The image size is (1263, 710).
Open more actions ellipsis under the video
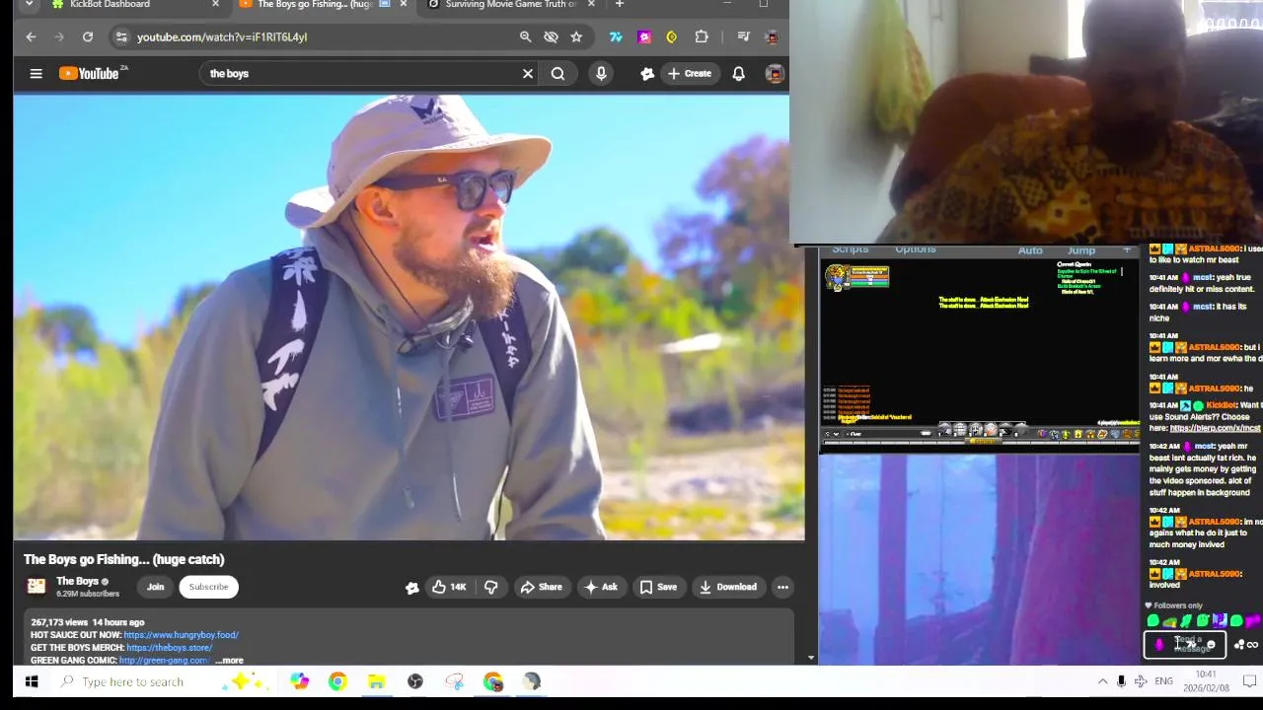782,587
